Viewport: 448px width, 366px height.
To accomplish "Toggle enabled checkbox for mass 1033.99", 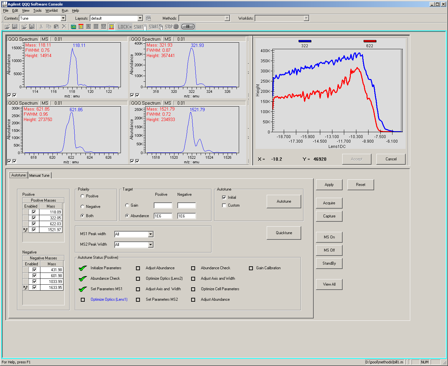I will (34, 281).
